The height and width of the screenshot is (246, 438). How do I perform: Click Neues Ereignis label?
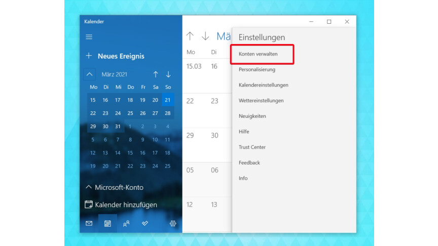121,56
